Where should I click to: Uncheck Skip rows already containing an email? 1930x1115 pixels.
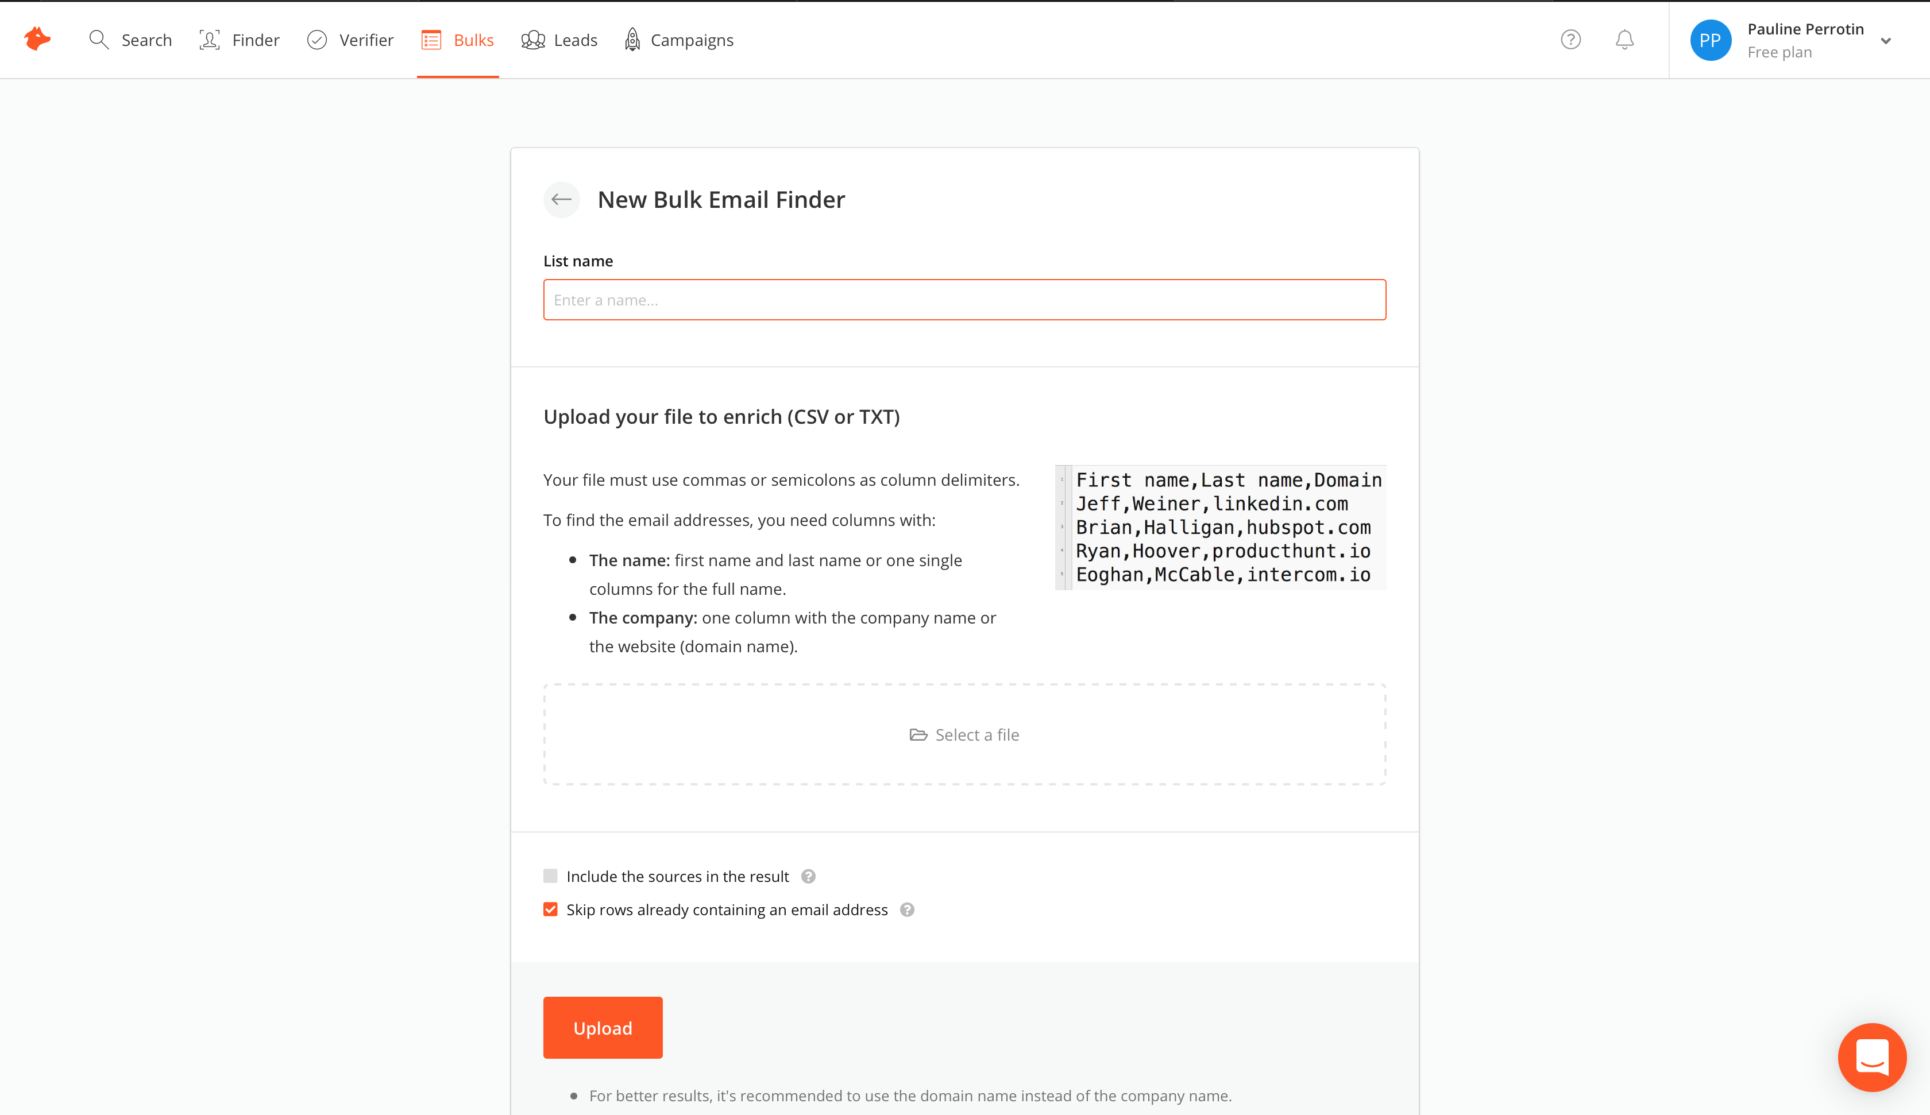(551, 910)
